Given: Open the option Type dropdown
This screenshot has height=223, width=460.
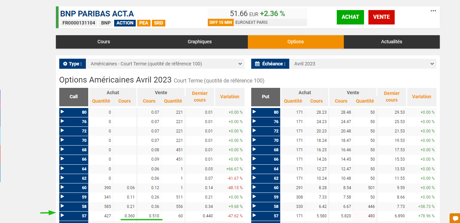Looking at the screenshot, I should click(165, 64).
